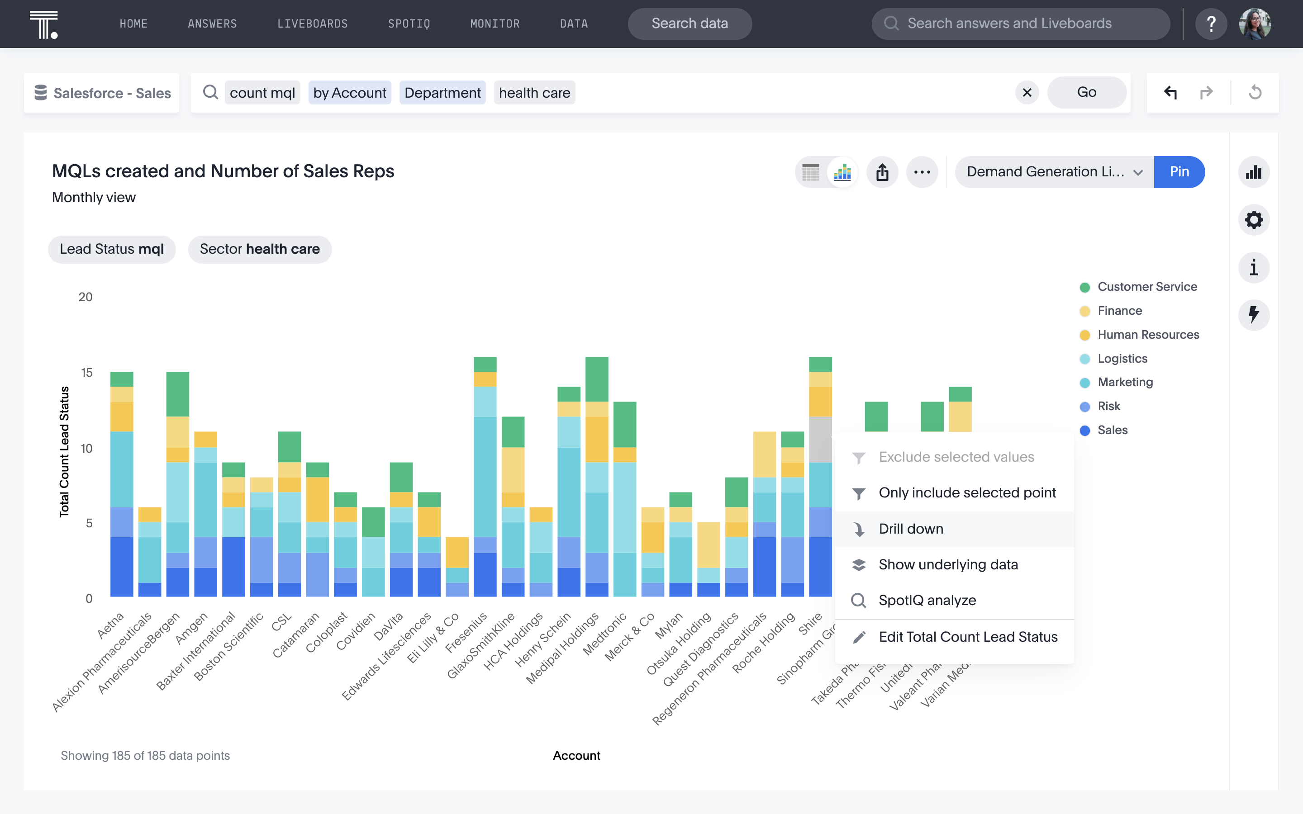This screenshot has height=814, width=1303.
Task: Click the undo back arrow icon
Action: 1170,93
